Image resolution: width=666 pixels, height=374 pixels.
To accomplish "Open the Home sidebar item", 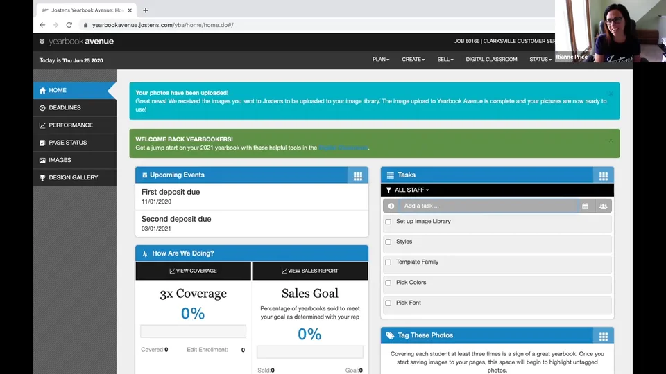I will [75, 90].
